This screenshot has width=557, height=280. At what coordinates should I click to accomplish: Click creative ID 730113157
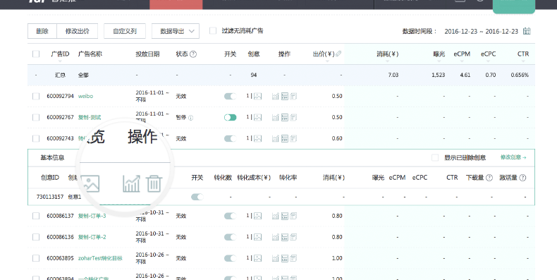(x=50, y=197)
